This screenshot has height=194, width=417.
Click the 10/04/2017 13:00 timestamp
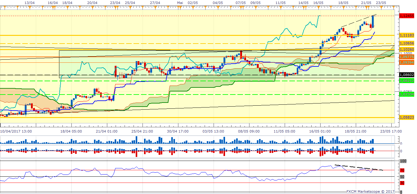coord(15,131)
